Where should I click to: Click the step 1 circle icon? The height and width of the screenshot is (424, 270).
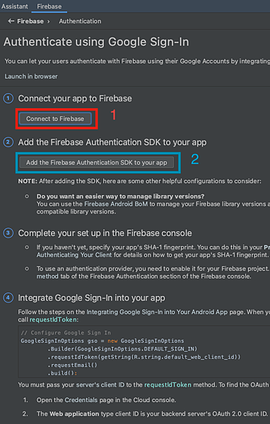coord(8,98)
